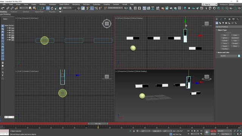Open the Help menu
The image size is (242, 136).
click(132, 4)
